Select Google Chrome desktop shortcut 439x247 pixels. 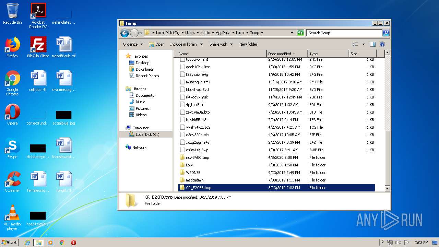(x=12, y=83)
